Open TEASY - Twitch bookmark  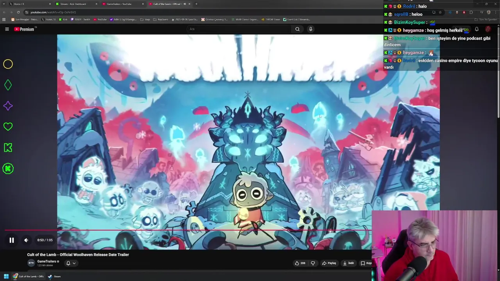point(80,20)
